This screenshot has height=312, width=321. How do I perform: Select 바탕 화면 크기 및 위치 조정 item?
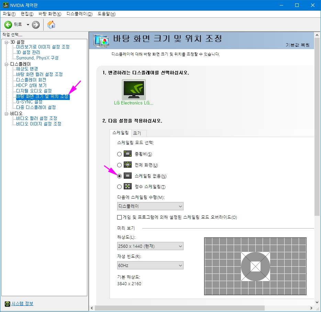click(43, 97)
